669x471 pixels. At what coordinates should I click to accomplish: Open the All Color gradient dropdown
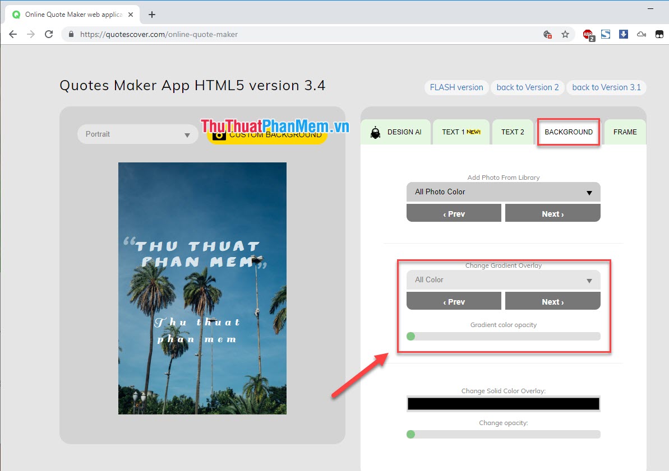click(x=503, y=279)
